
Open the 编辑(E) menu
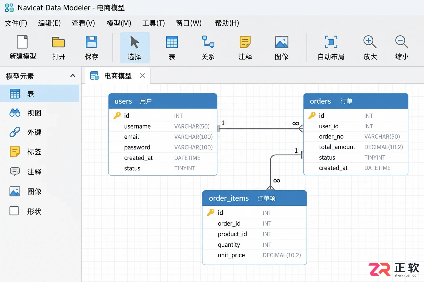pyautogui.click(x=49, y=23)
